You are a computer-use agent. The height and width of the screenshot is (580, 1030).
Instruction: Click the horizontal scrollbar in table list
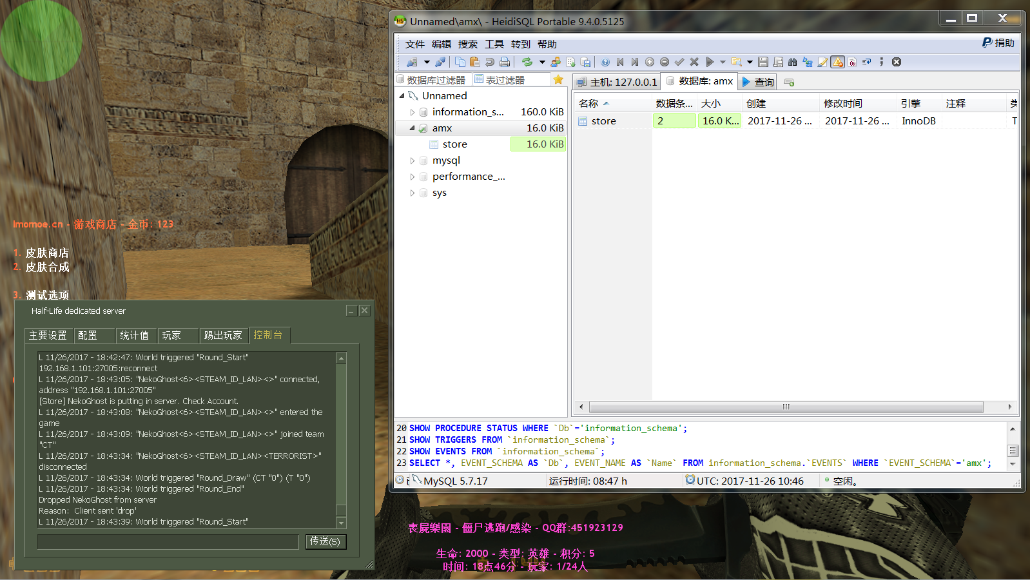point(786,407)
